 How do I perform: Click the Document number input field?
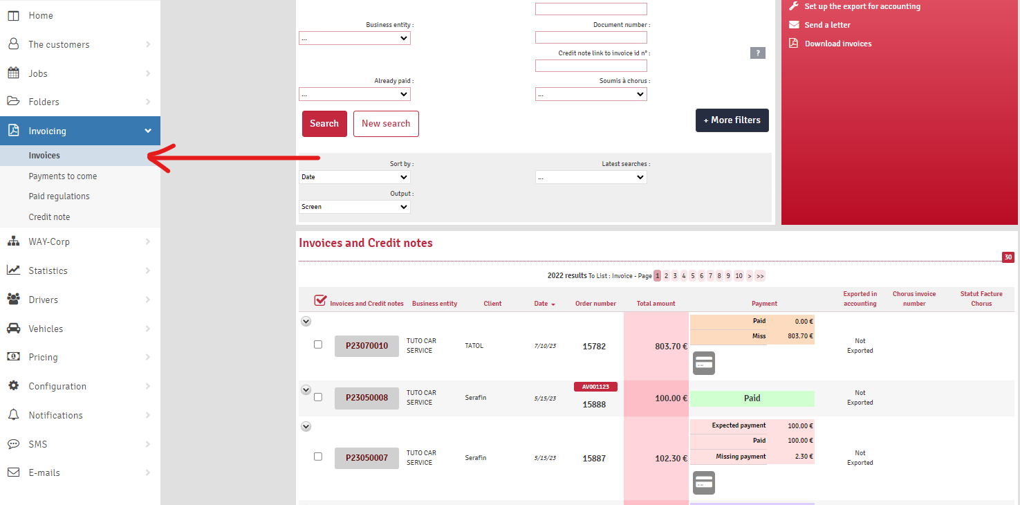(x=591, y=37)
